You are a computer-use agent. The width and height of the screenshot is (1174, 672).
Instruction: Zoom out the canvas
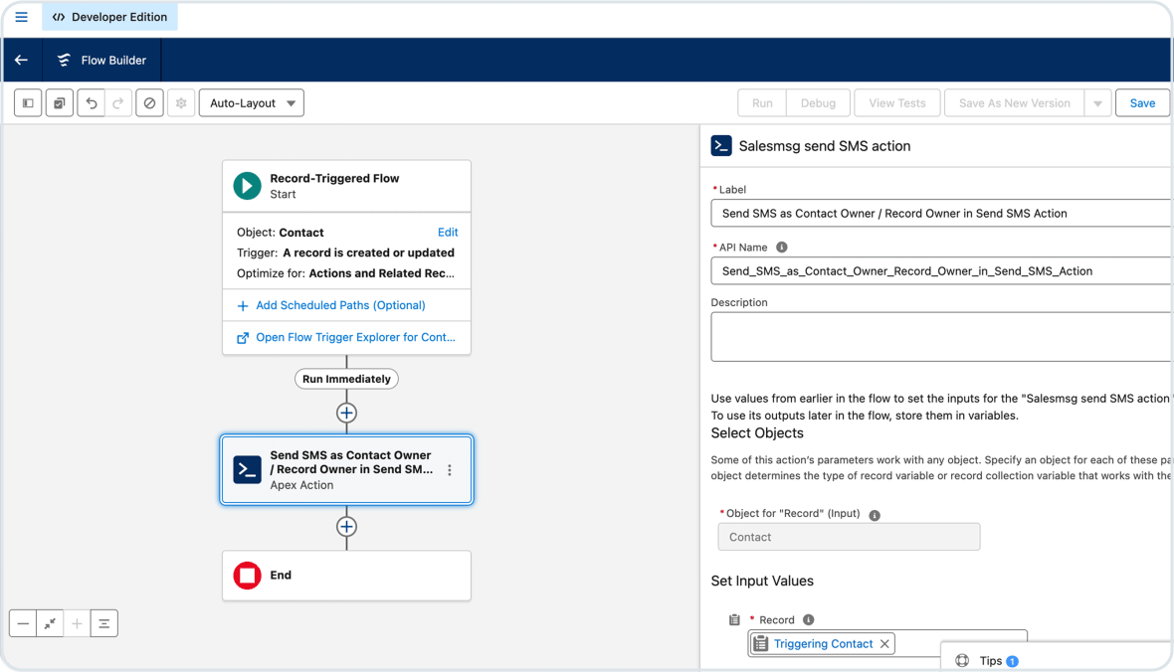pos(23,623)
